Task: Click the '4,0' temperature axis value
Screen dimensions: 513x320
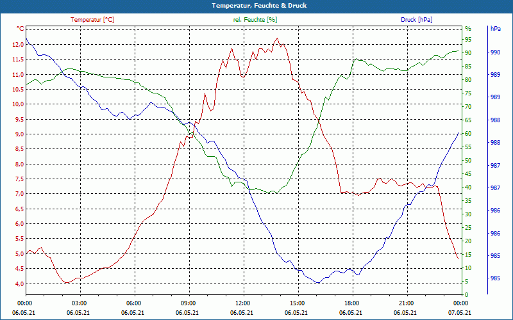Action: pos(20,284)
